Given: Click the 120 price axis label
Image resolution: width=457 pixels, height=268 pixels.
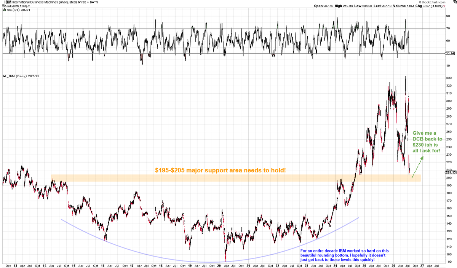Looking at the screenshot, I should tap(448, 239).
